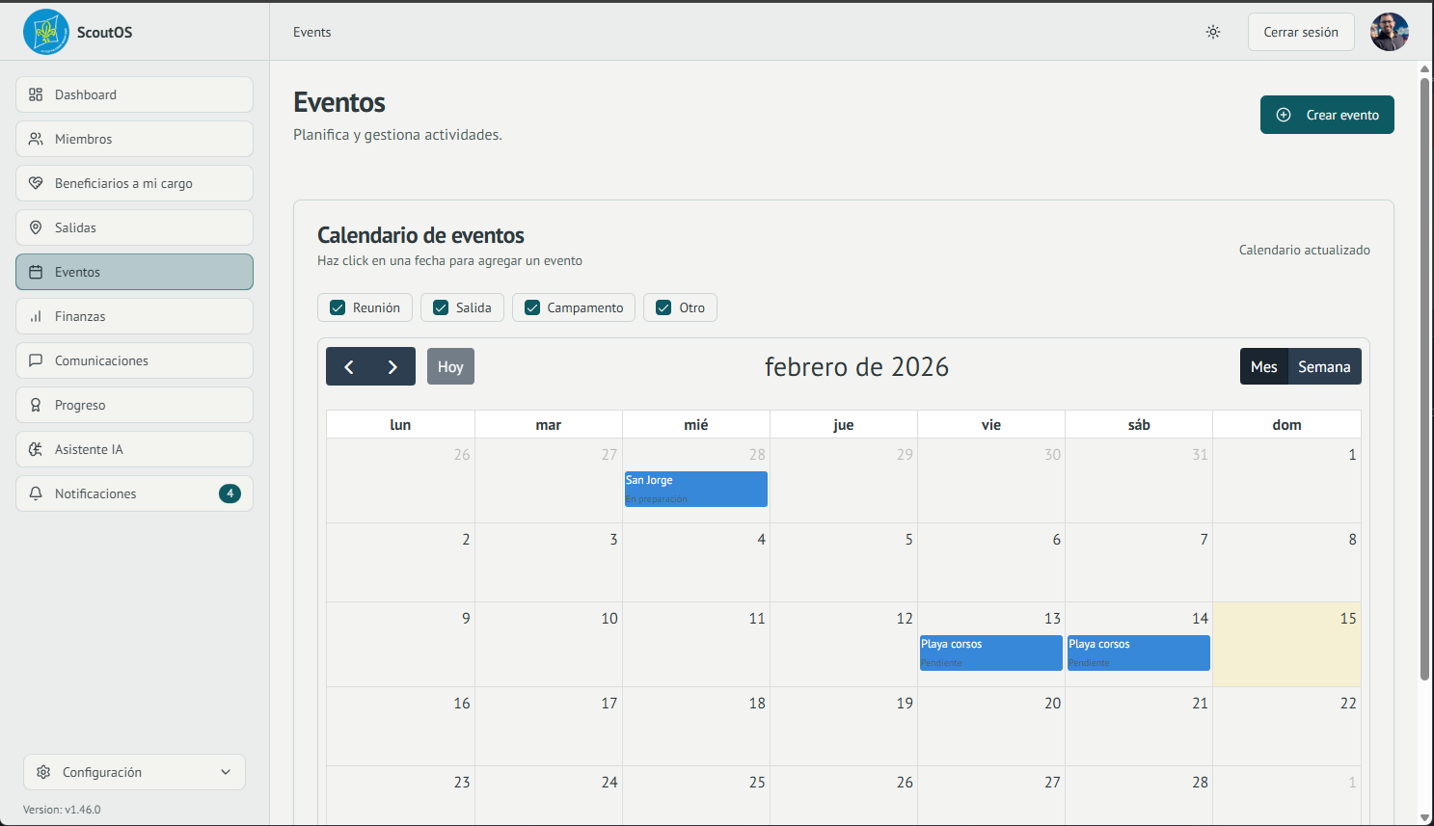
Task: Toggle the light theme sun icon
Action: click(x=1213, y=32)
